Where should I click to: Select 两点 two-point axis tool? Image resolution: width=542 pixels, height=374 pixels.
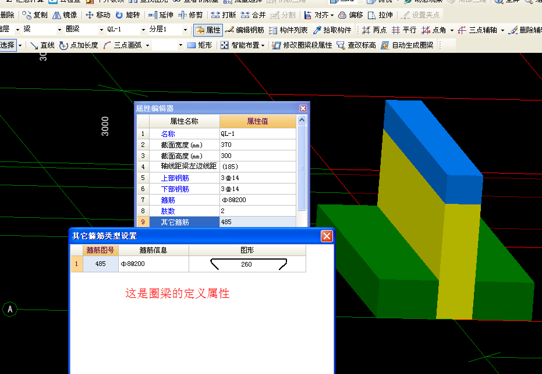coord(374,30)
